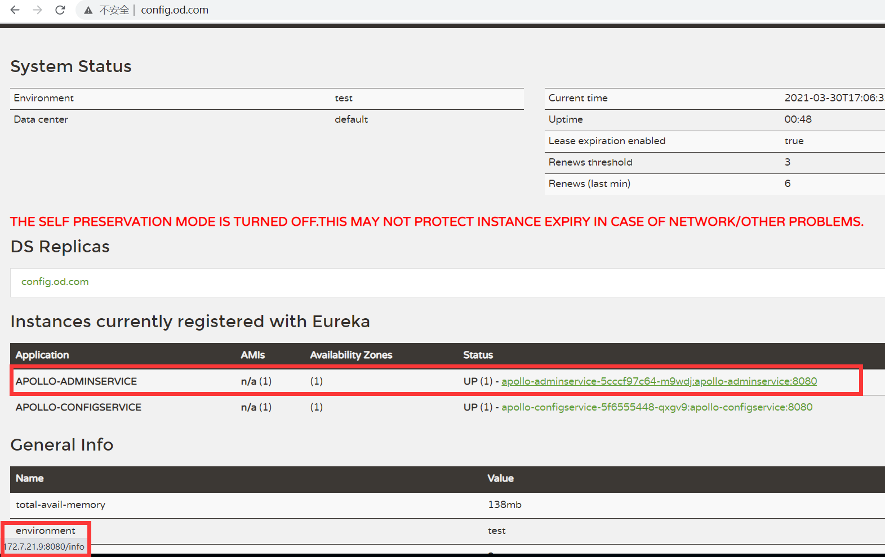Open the not-secure warning triangle icon
The image size is (885, 557).
click(x=88, y=10)
